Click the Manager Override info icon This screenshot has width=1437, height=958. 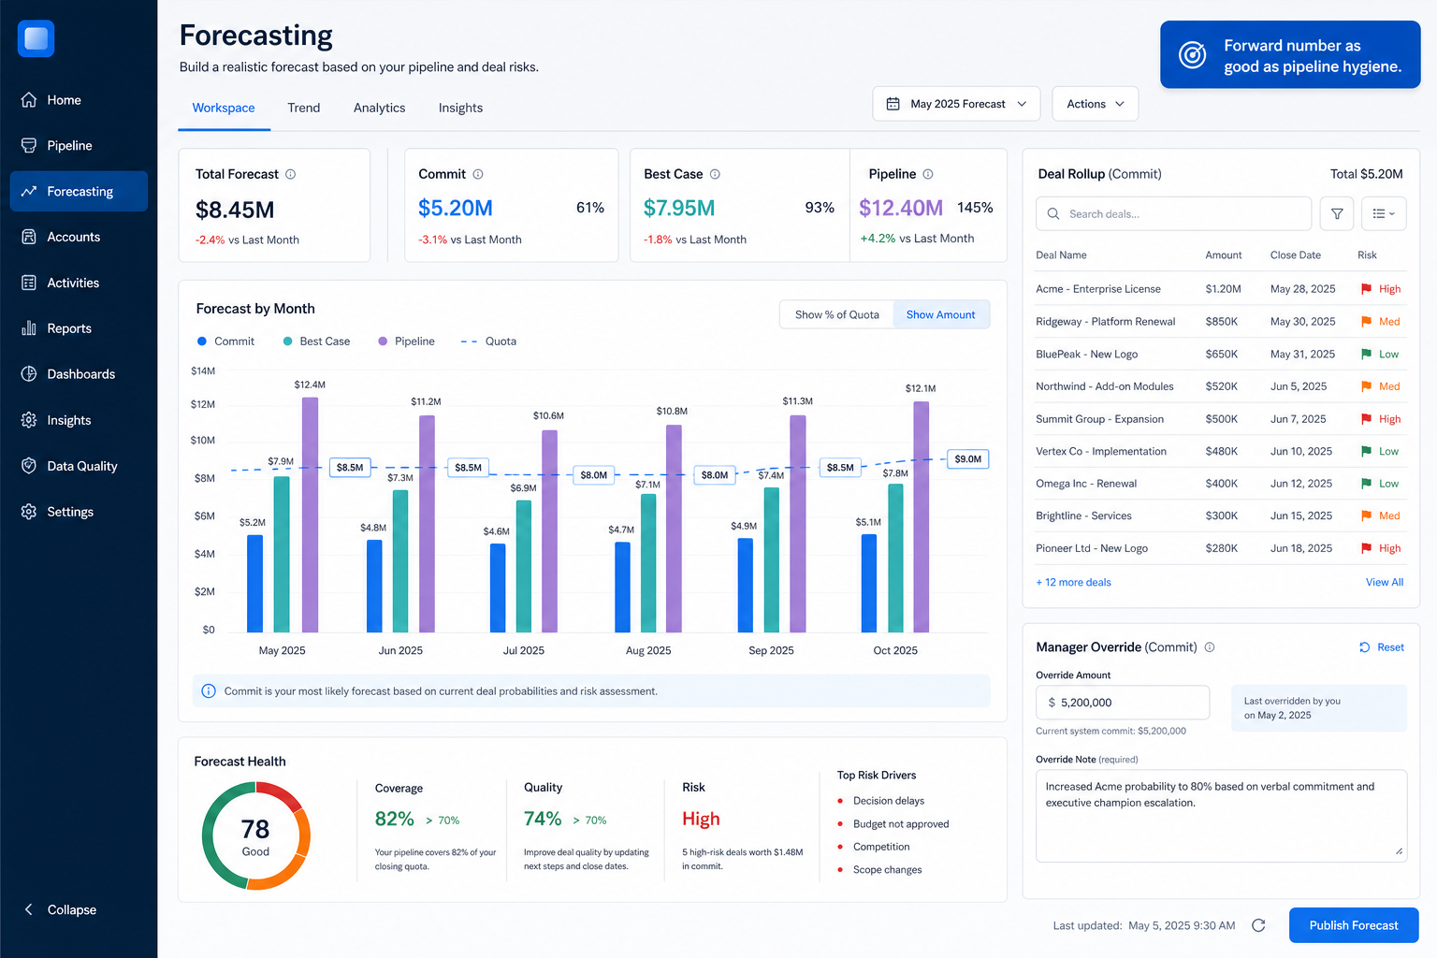click(x=1210, y=647)
